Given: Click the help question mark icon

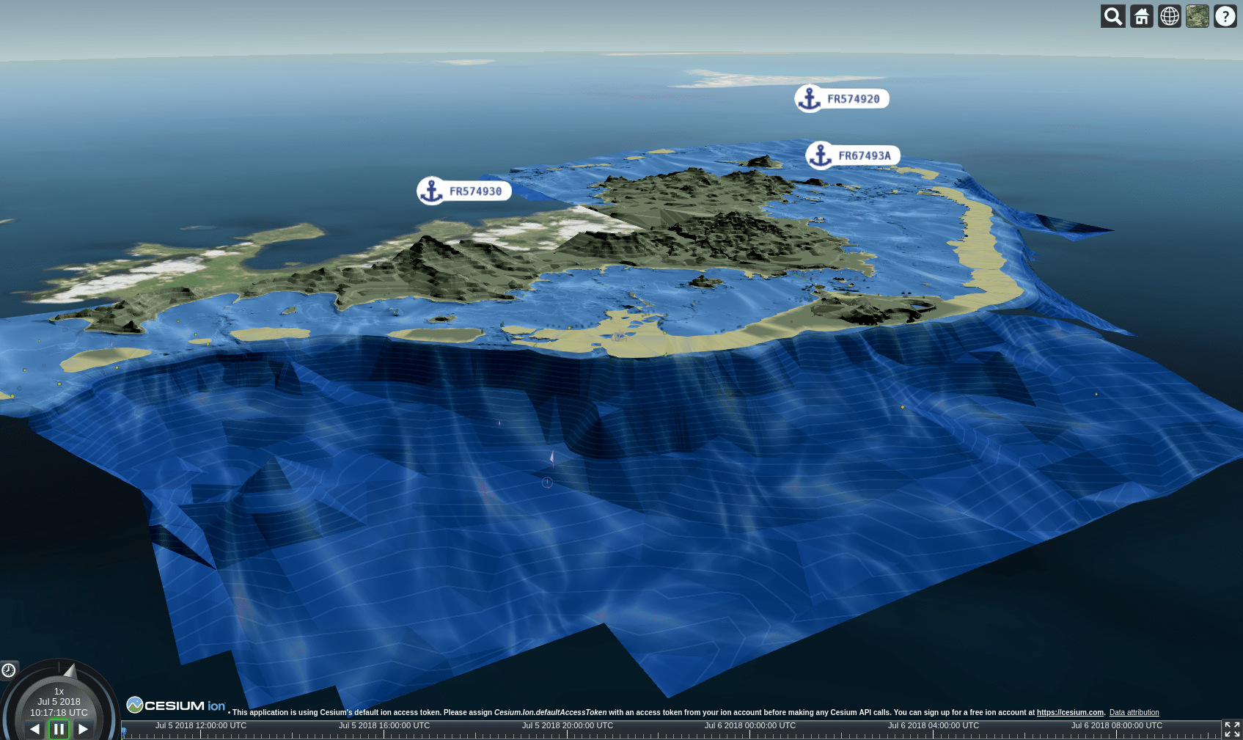Looking at the screenshot, I should [1225, 16].
